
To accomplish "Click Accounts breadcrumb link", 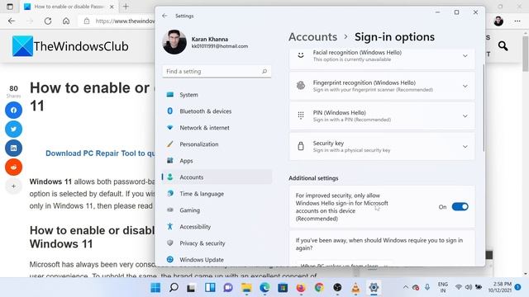I will [x=312, y=36].
